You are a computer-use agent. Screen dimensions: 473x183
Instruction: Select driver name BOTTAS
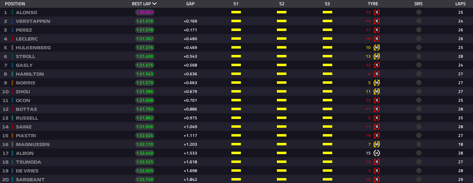coord(26,109)
